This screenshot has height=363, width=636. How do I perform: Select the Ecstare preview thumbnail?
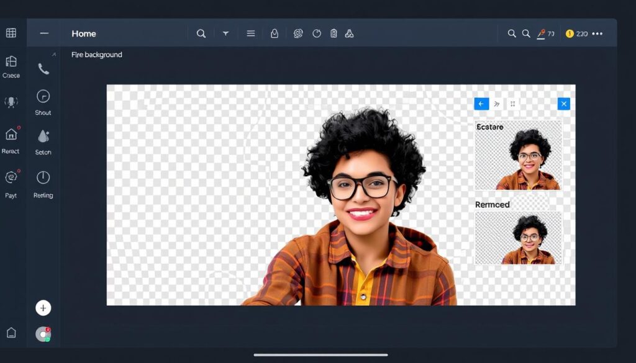pos(518,155)
